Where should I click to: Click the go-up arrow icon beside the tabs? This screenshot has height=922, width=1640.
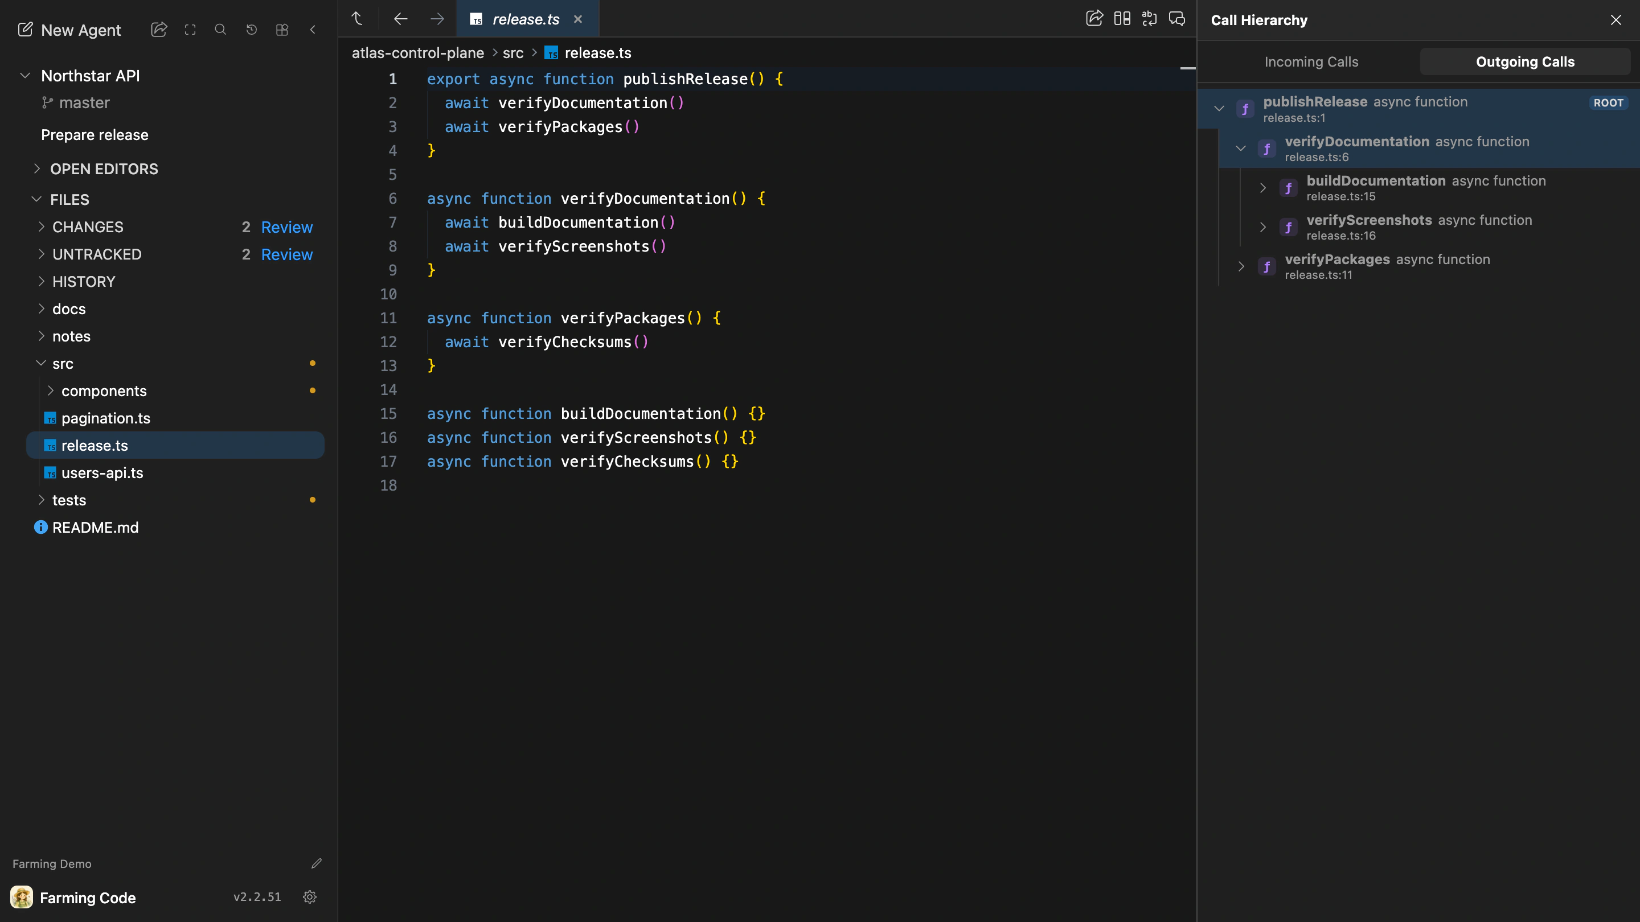coord(357,19)
